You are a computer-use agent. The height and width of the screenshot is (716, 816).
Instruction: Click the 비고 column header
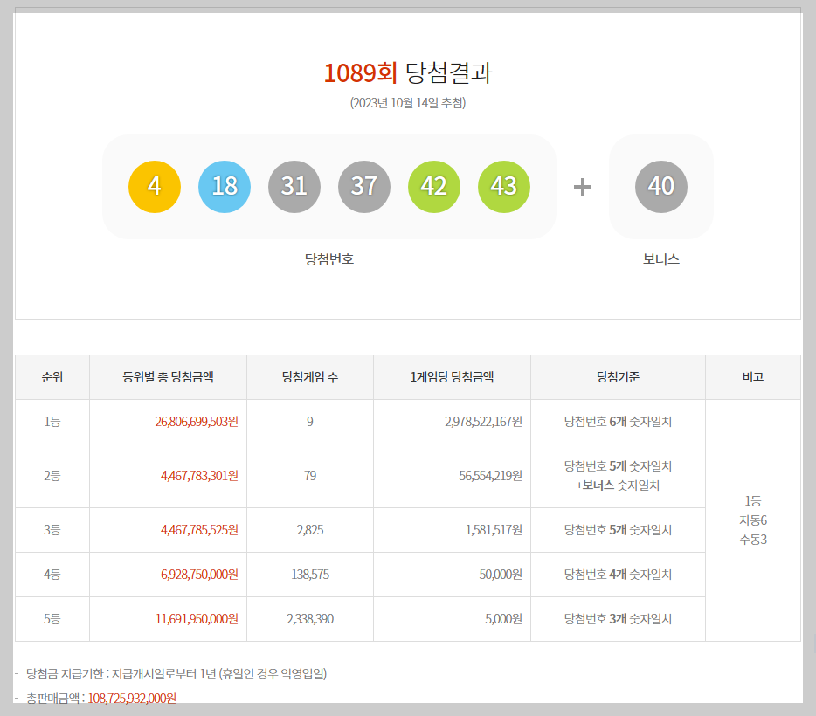[x=753, y=377]
